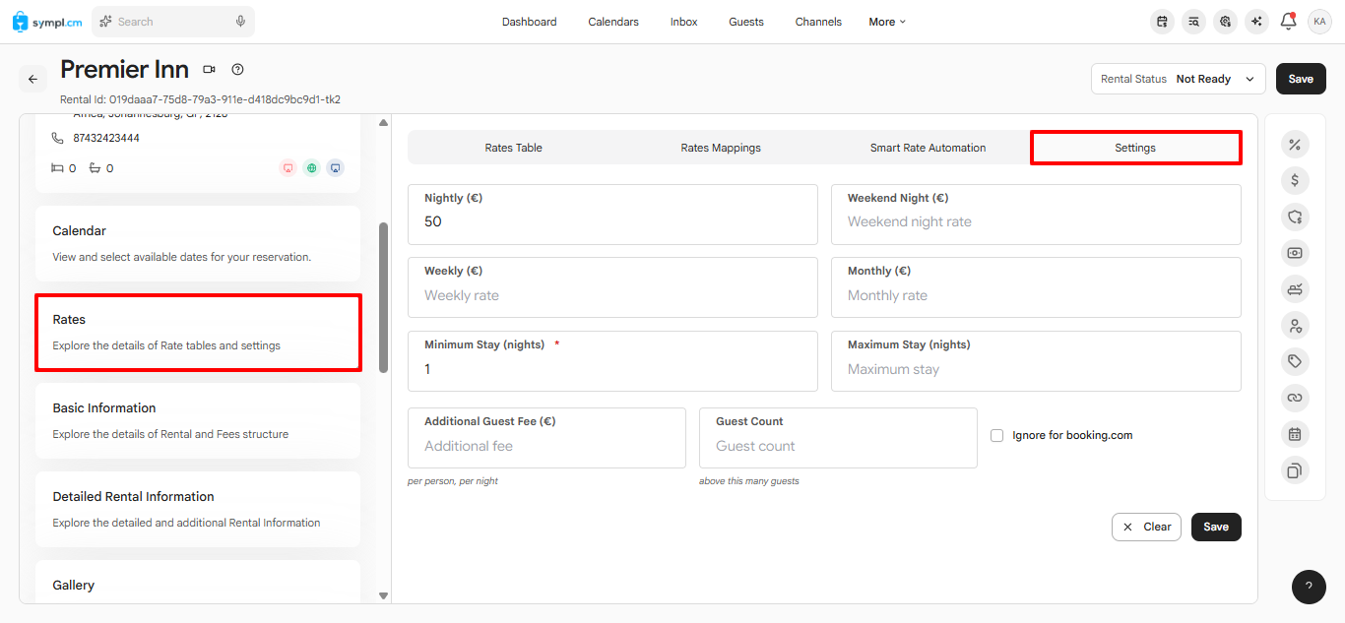This screenshot has height=623, width=1345.
Task: Click the left panel scrollbar thumb
Action: 383,297
